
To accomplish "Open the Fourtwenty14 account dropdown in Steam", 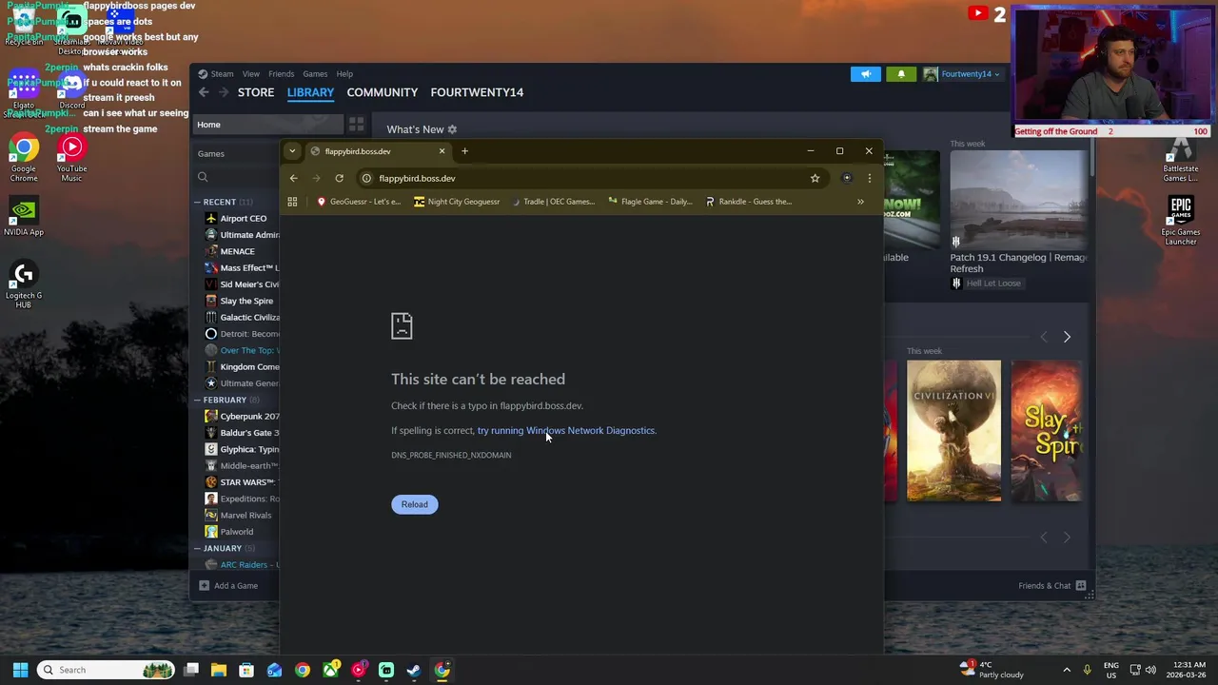I will [961, 74].
